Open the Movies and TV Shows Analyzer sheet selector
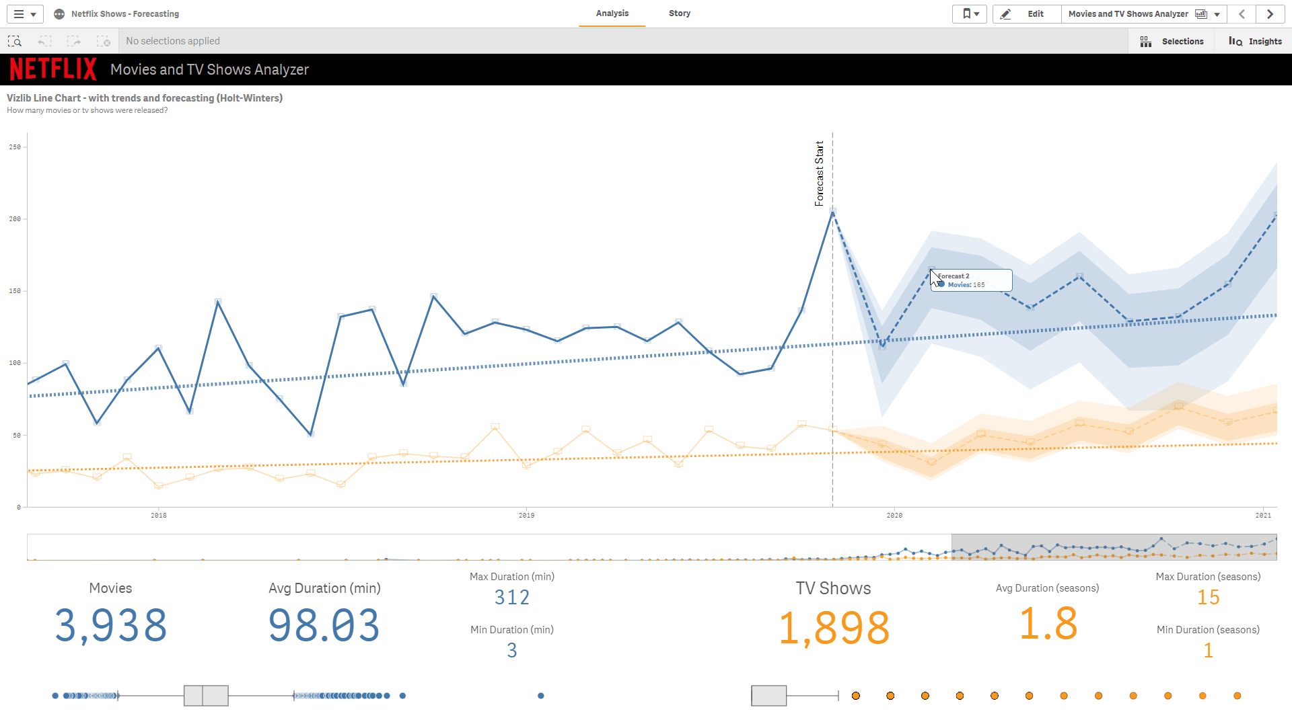This screenshot has width=1292, height=726. click(x=1144, y=14)
